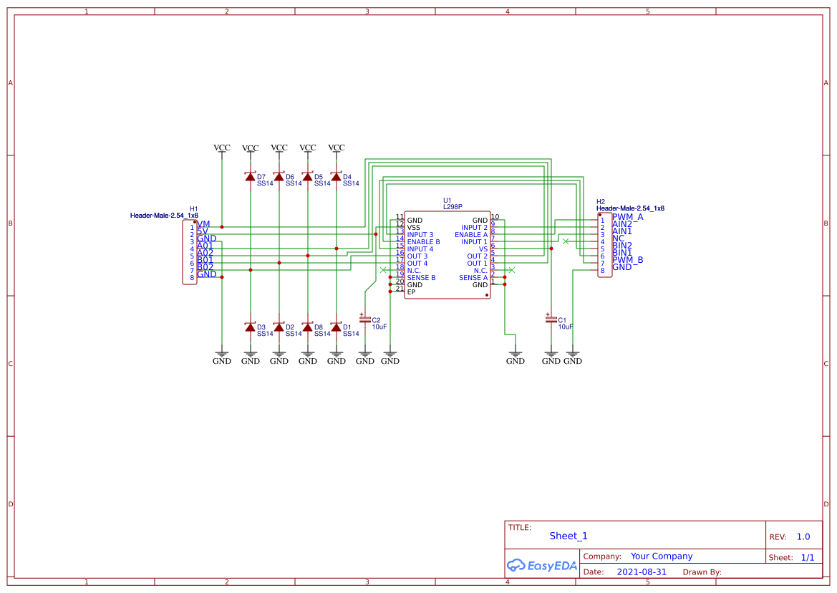Viewport: 837px width, 593px height.
Task: Select the REV 1.0 text
Action: click(803, 536)
